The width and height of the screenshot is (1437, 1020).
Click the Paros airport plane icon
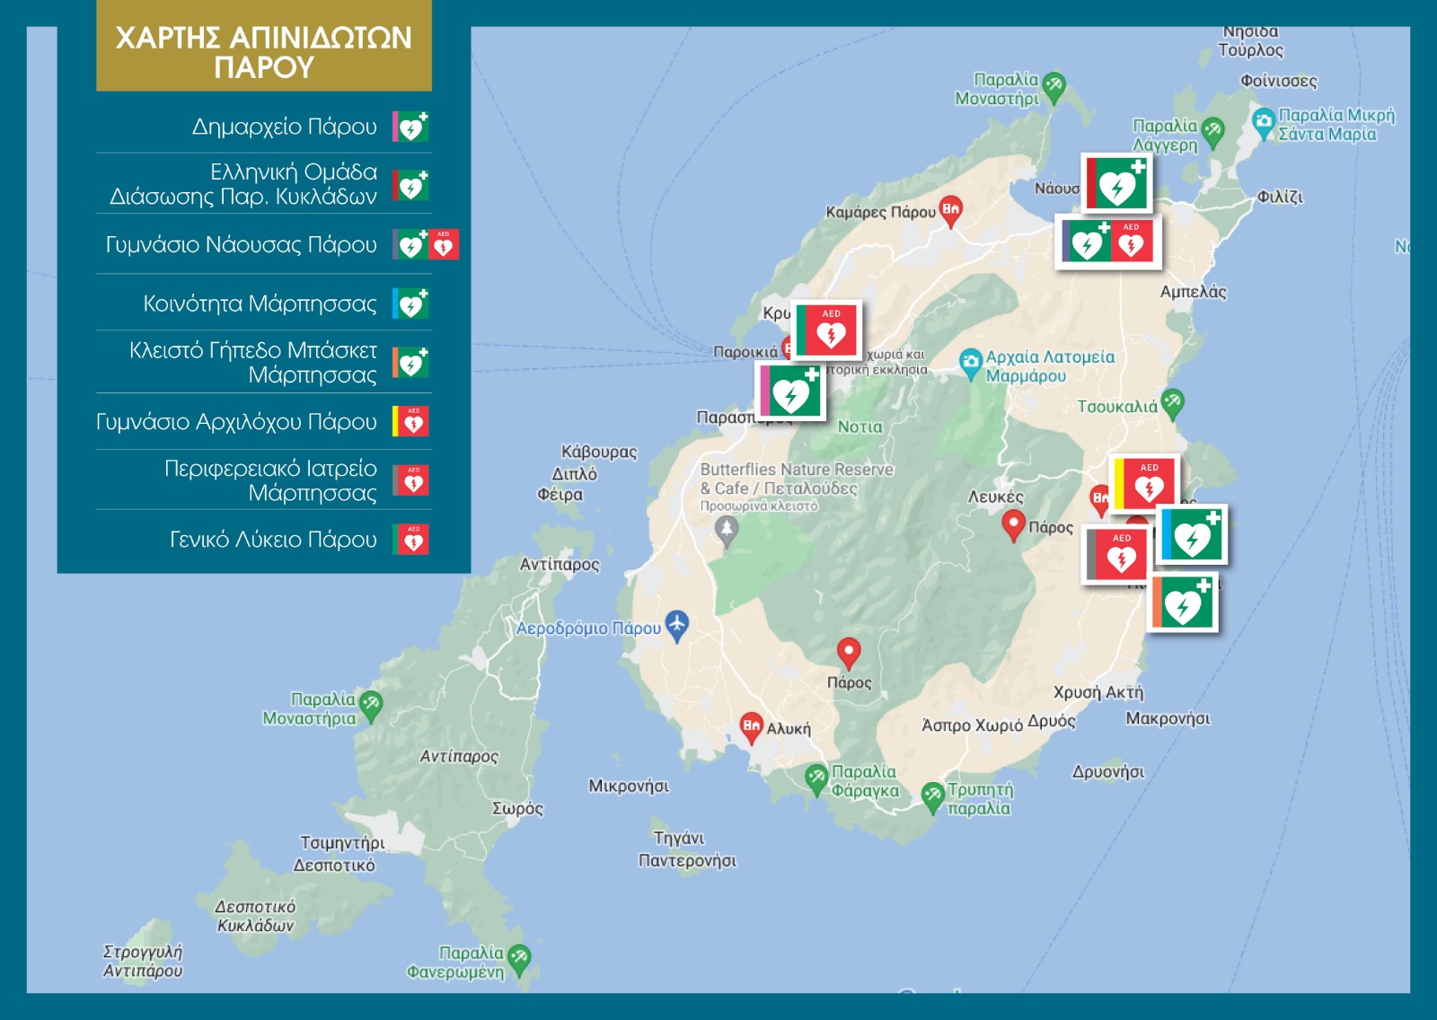[x=676, y=624]
